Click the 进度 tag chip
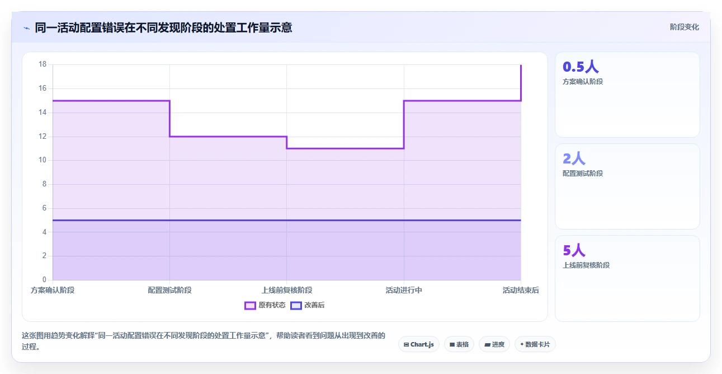Screen dimensions: 722x374 (x=494, y=344)
